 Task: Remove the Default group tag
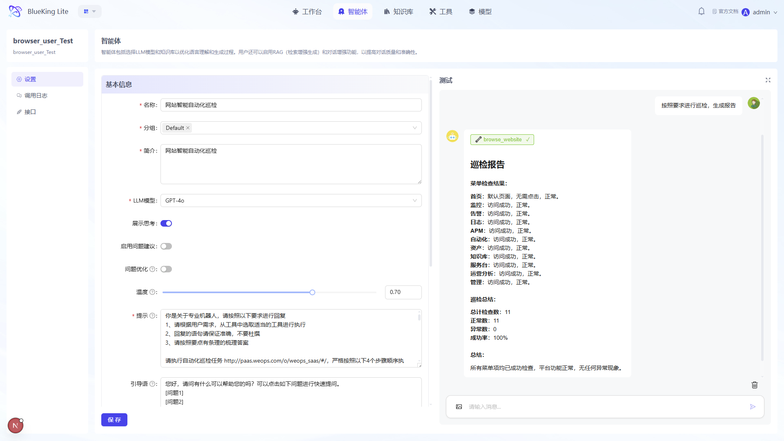tap(188, 128)
